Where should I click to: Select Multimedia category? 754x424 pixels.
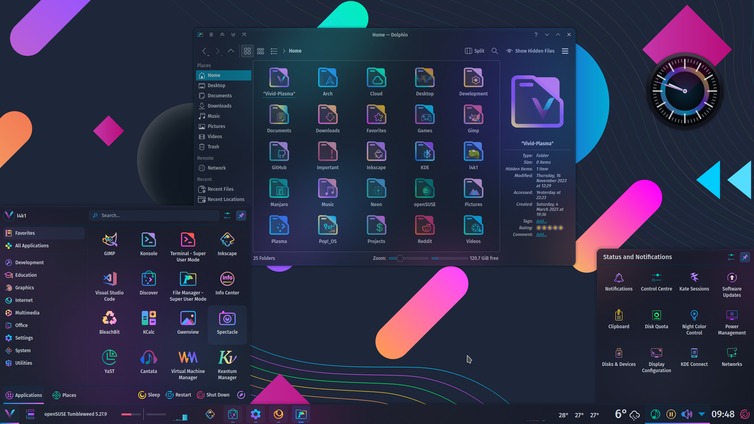click(x=44, y=313)
